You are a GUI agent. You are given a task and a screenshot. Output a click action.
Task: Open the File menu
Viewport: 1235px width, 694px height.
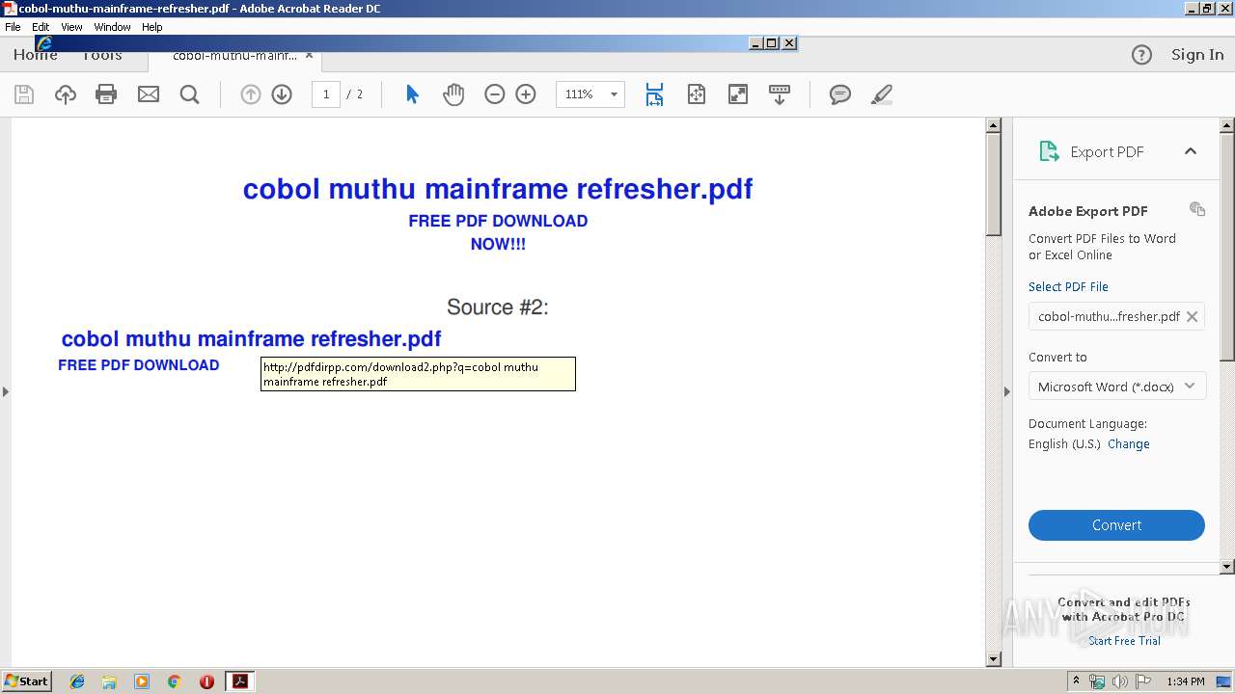(13, 27)
